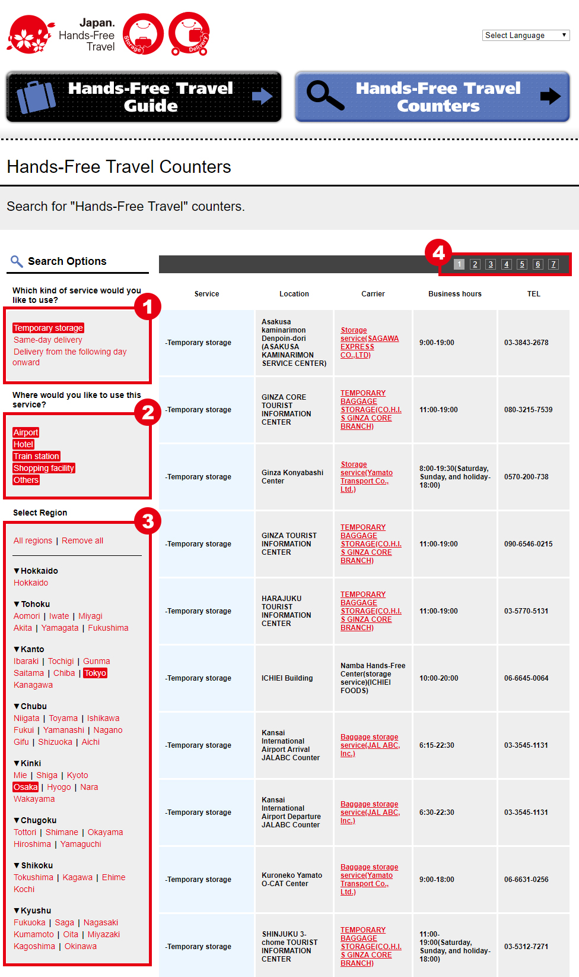Select All regions link
The image size is (579, 977).
[33, 540]
